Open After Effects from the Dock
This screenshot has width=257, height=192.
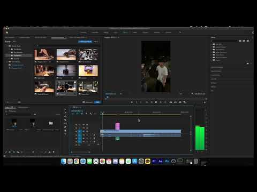(161, 161)
